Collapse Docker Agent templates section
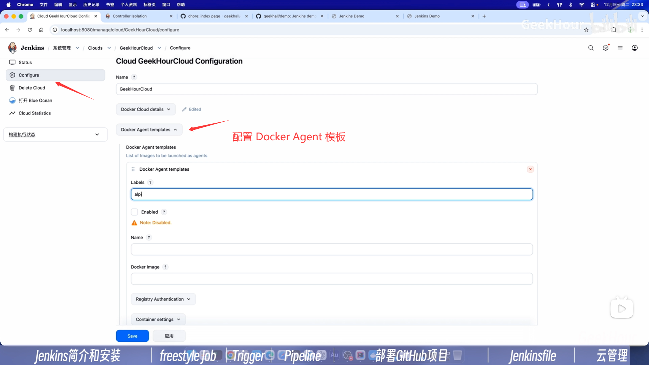This screenshot has width=649, height=365. (x=149, y=130)
